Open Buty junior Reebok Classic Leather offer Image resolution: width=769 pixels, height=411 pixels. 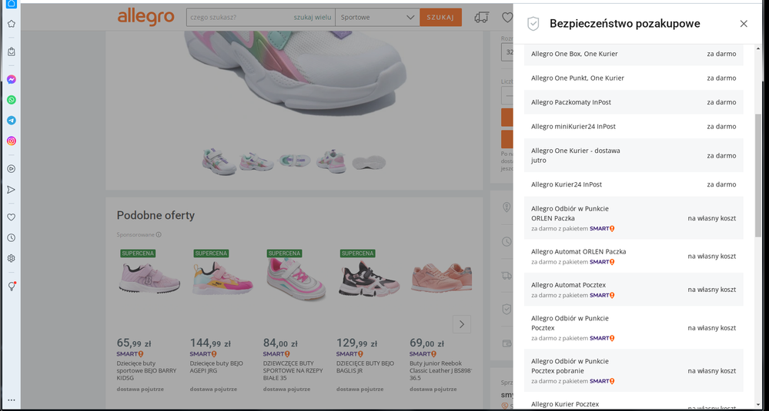(x=441, y=371)
